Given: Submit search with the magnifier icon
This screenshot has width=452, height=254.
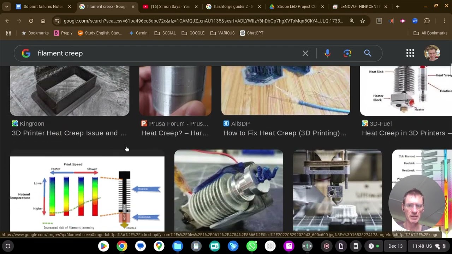Looking at the screenshot, I should (368, 53).
